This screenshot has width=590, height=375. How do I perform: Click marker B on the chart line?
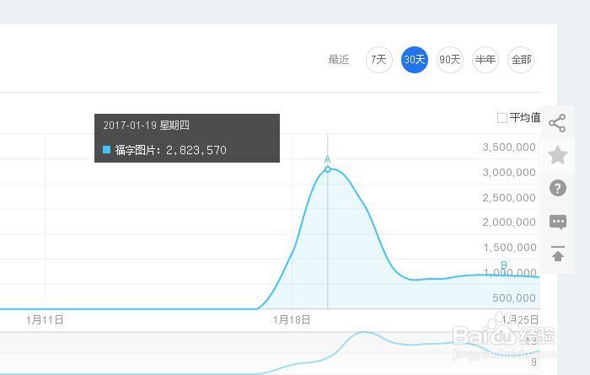coord(504,265)
